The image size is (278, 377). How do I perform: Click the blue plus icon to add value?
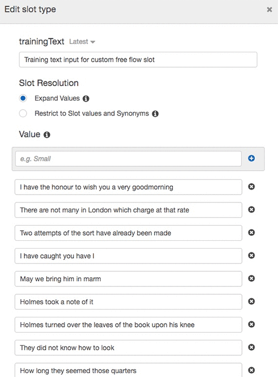pos(251,158)
